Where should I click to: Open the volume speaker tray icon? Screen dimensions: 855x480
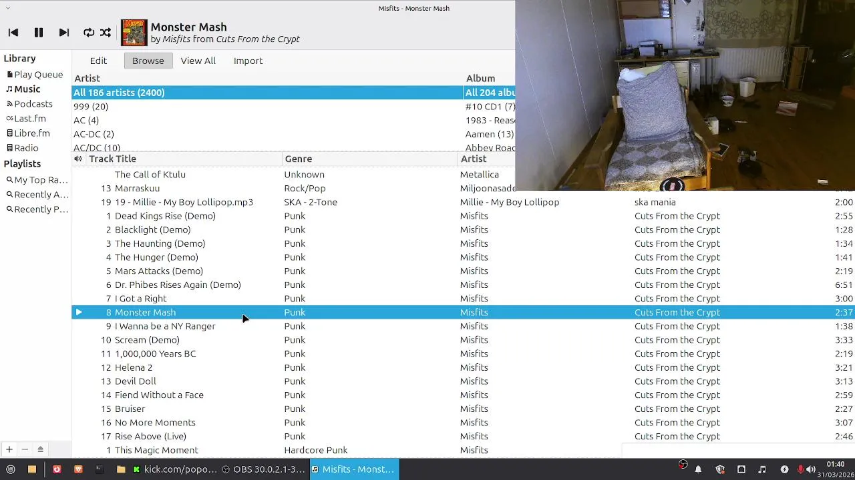[x=811, y=469]
